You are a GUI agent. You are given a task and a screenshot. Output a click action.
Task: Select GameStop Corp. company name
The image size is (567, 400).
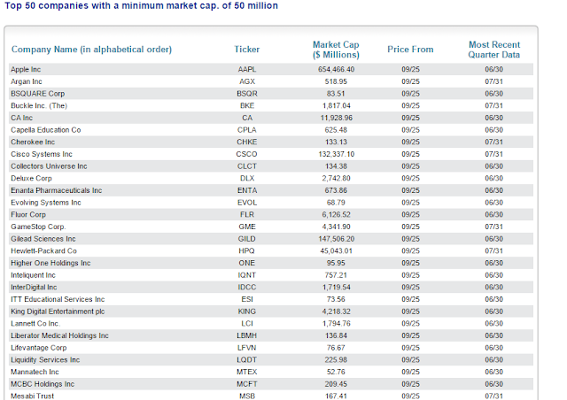coord(38,227)
